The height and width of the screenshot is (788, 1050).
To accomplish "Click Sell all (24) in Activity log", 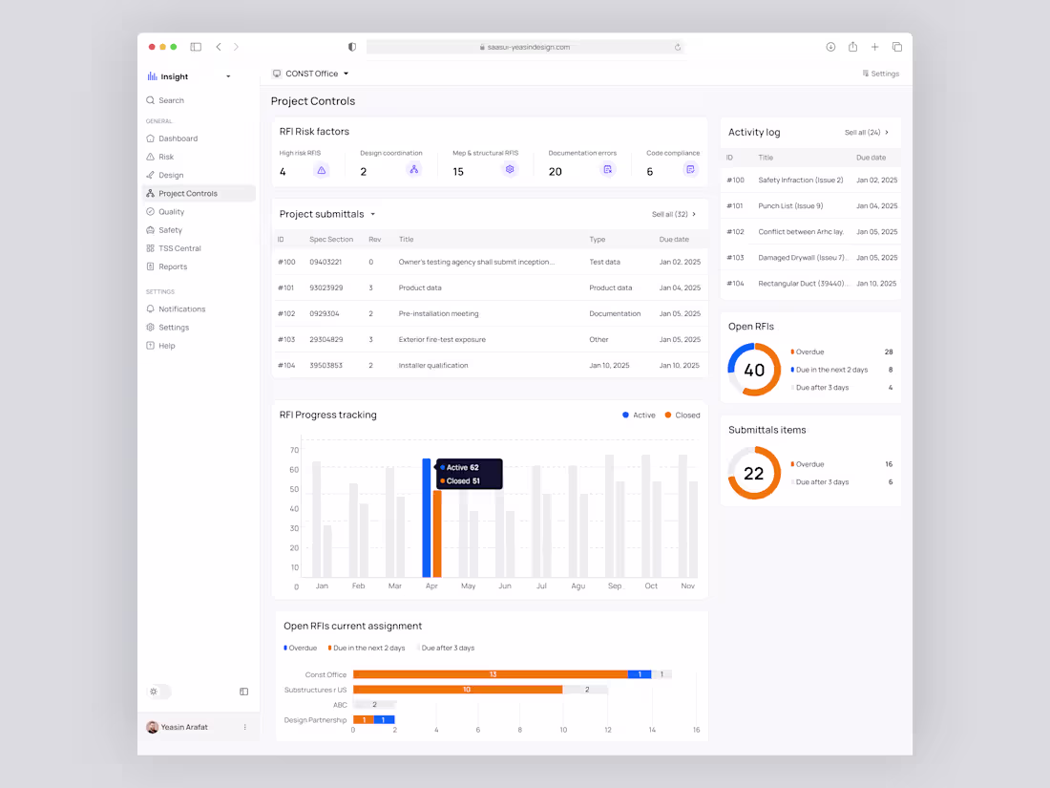I will tap(862, 132).
